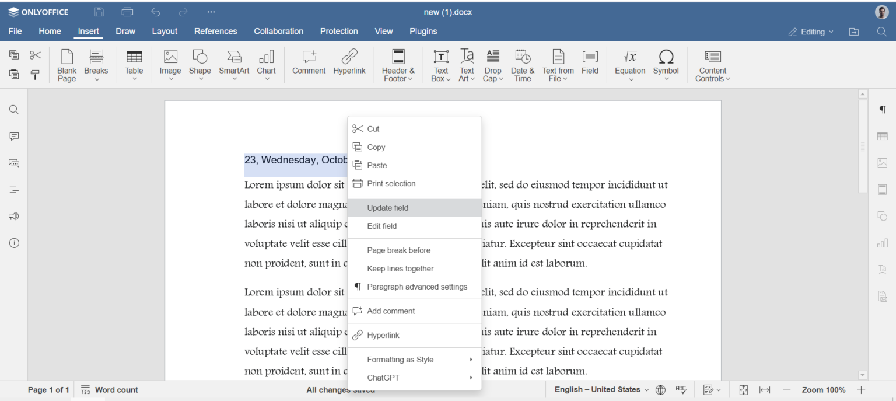896x401 pixels.
Task: Open the Search panel in left sidebar
Action: point(13,109)
